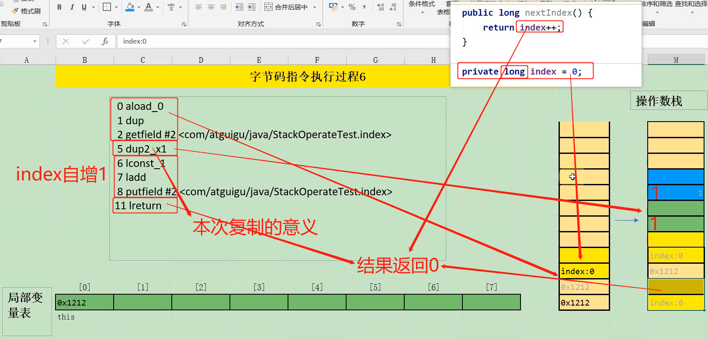Select column G header
The image size is (708, 340).
375,60
